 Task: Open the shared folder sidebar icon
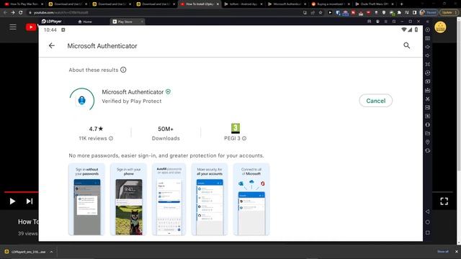(x=428, y=133)
